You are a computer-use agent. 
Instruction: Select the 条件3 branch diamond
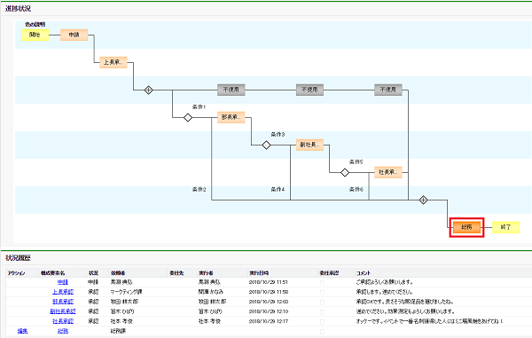click(x=266, y=145)
